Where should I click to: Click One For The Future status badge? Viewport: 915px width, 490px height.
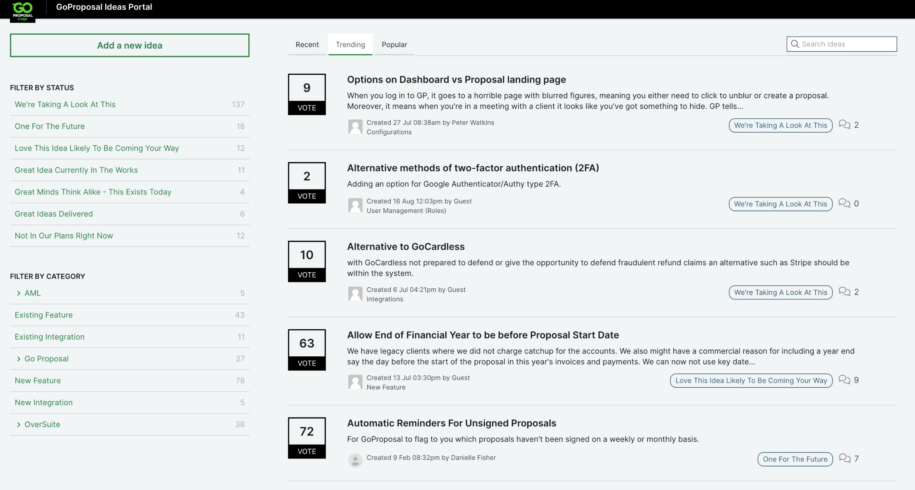tap(795, 459)
